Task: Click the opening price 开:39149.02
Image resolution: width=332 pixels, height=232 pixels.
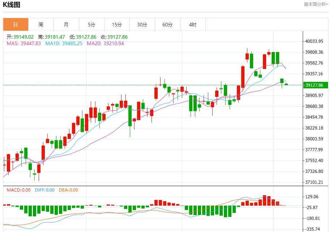Action: pyautogui.click(x=20, y=37)
